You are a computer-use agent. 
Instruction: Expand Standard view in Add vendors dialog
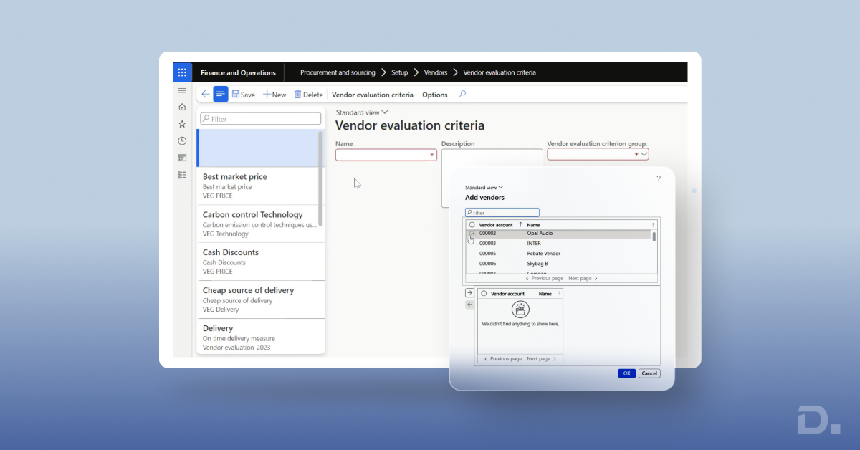484,188
